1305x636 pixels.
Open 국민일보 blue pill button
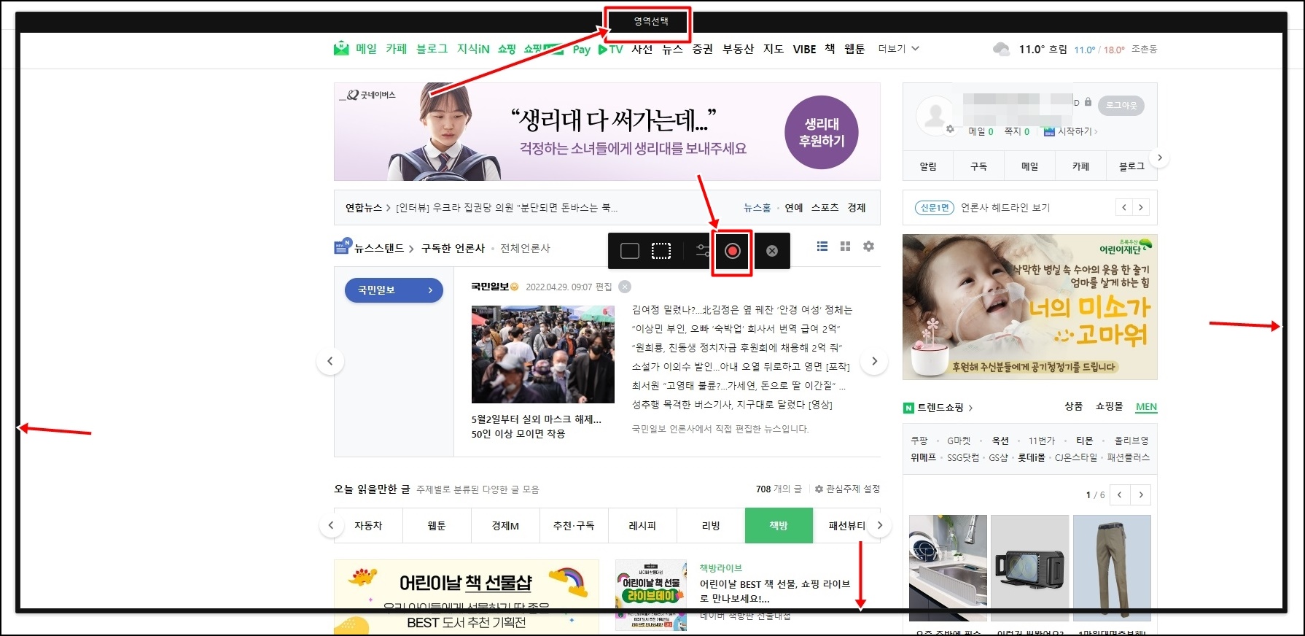(394, 290)
